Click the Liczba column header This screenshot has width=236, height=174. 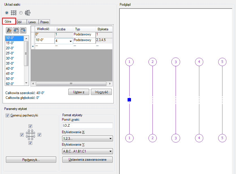point(64,29)
